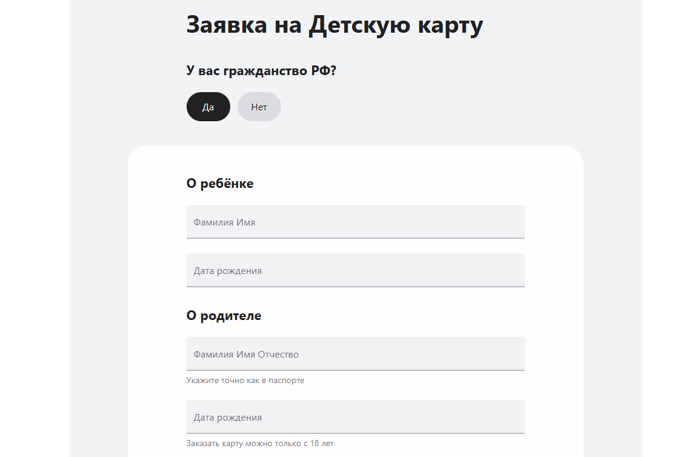695x457 pixels.
Task: Click the "О родителе" section heading
Action: point(224,316)
